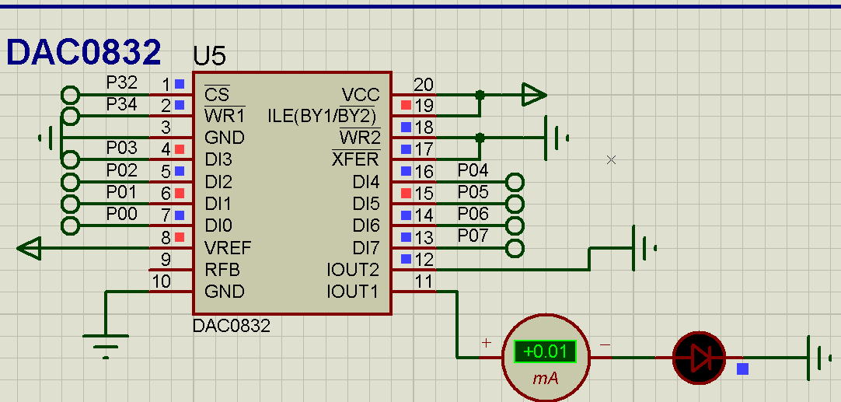This screenshot has height=402, width=841.
Task: Click the VREF power arrow terminal
Action: 30,248
